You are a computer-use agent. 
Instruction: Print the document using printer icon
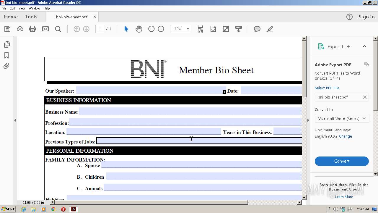coord(32,29)
